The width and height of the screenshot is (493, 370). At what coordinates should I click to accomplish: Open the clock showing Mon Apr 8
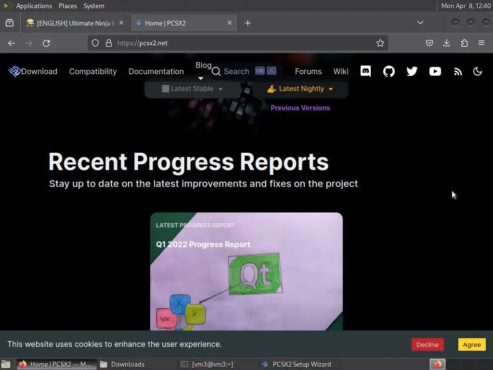pyautogui.click(x=466, y=6)
